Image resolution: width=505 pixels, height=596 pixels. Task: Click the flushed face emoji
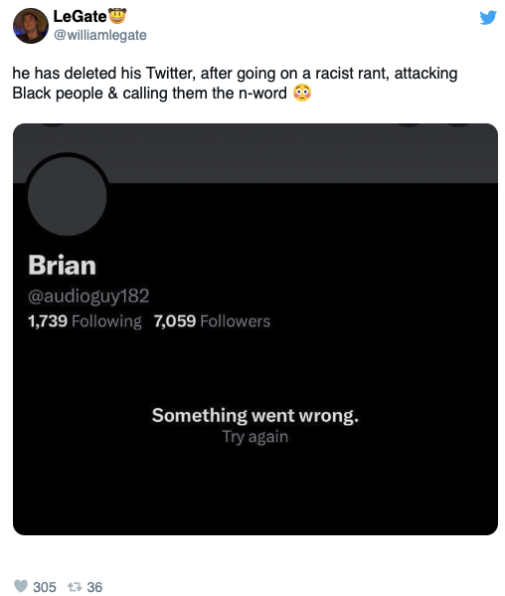pos(302,93)
